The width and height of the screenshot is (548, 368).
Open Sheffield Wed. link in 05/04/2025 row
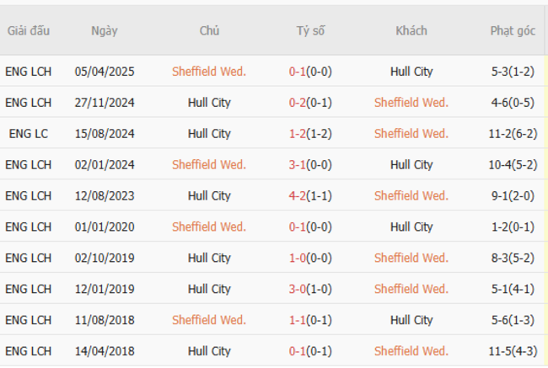[209, 72]
